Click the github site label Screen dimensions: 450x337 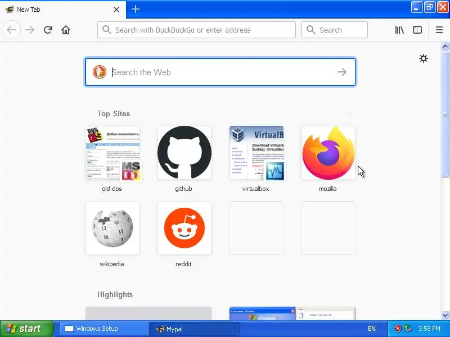click(184, 189)
